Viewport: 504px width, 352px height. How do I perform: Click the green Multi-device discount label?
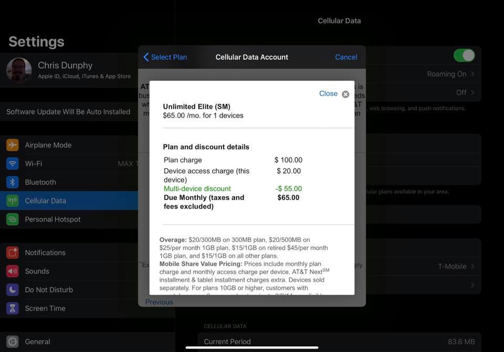click(x=197, y=188)
